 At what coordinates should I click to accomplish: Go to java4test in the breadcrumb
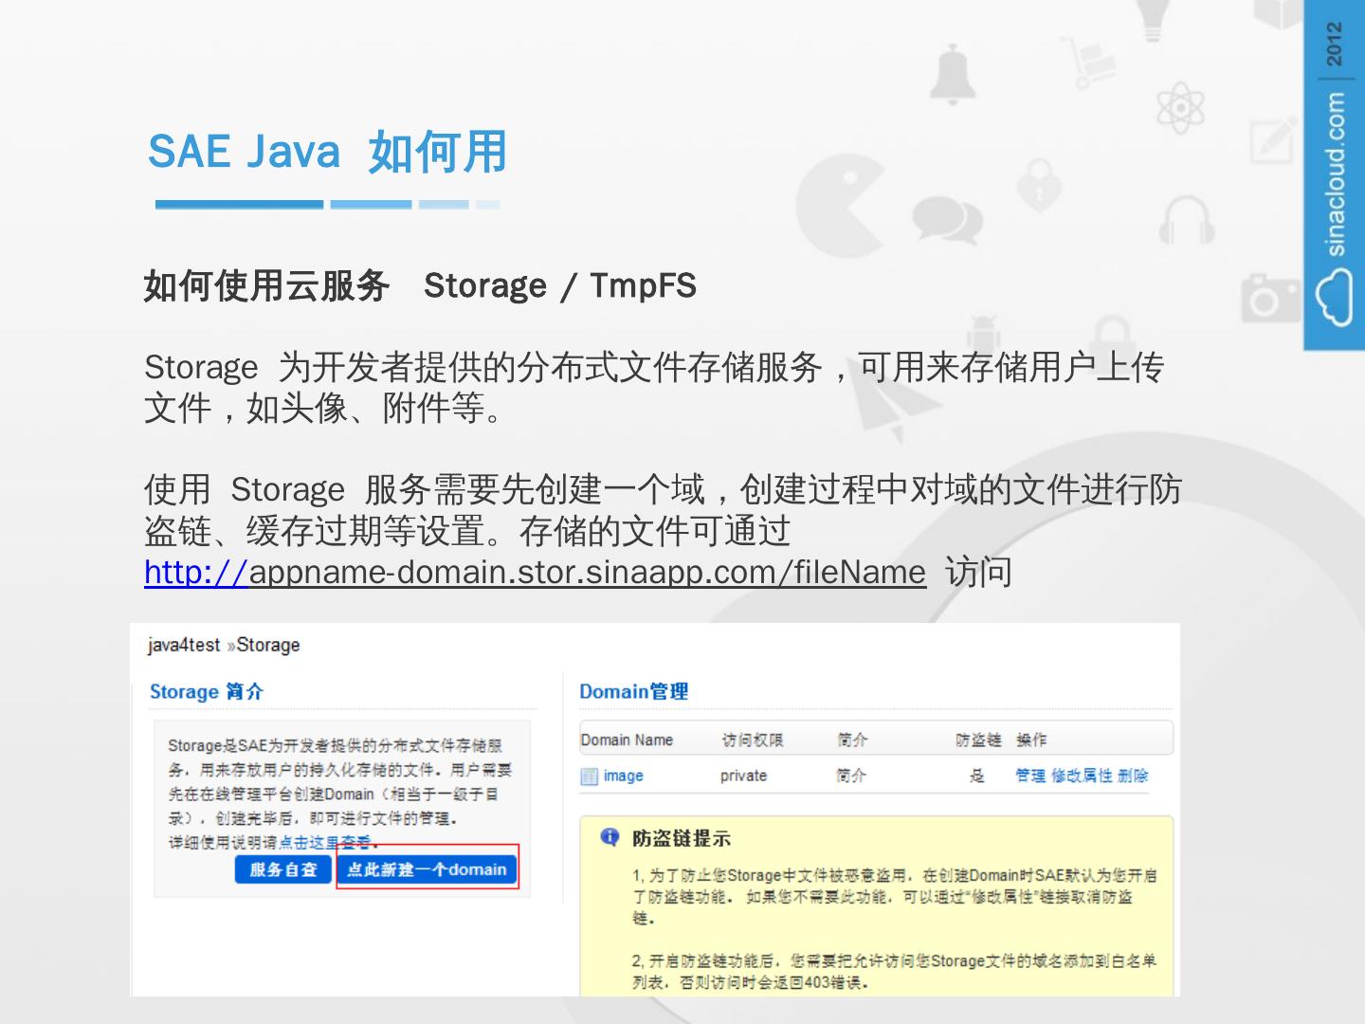tap(184, 645)
